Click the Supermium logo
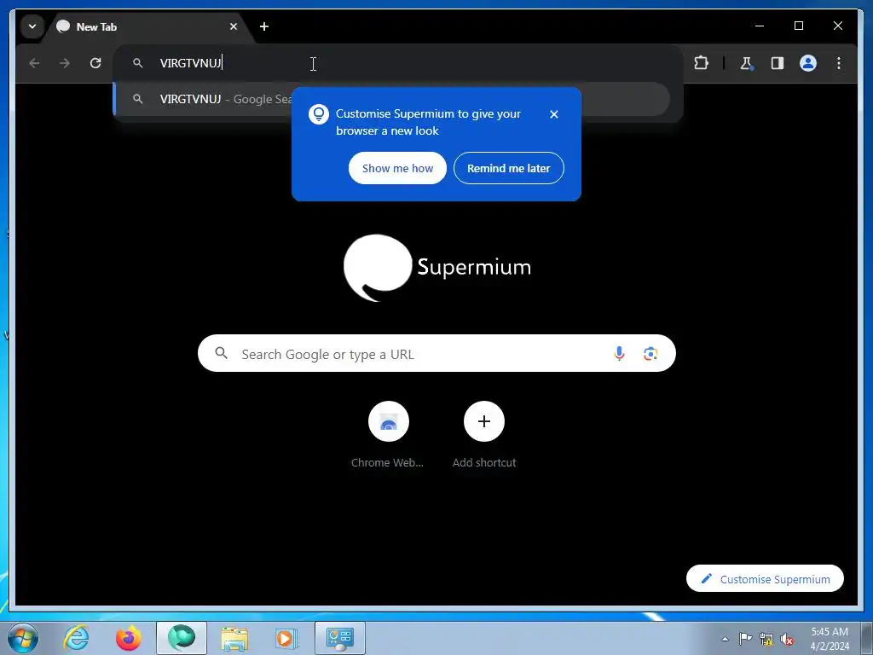873x655 pixels. (437, 267)
